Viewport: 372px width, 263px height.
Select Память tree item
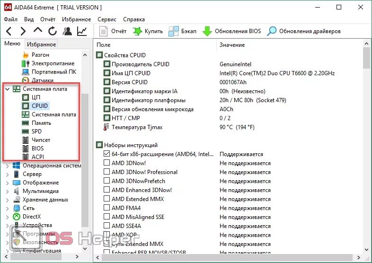click(41, 123)
